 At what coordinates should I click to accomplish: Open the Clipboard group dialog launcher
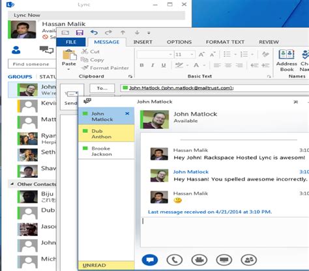[x=130, y=76]
